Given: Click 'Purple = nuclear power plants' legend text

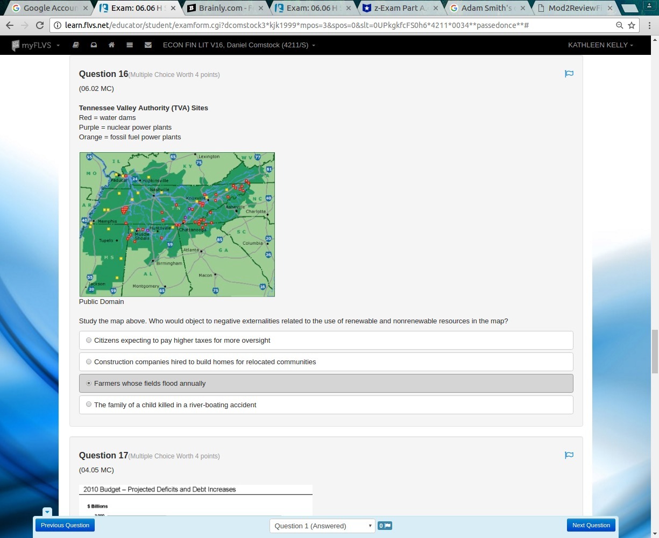Looking at the screenshot, I should [x=125, y=128].
